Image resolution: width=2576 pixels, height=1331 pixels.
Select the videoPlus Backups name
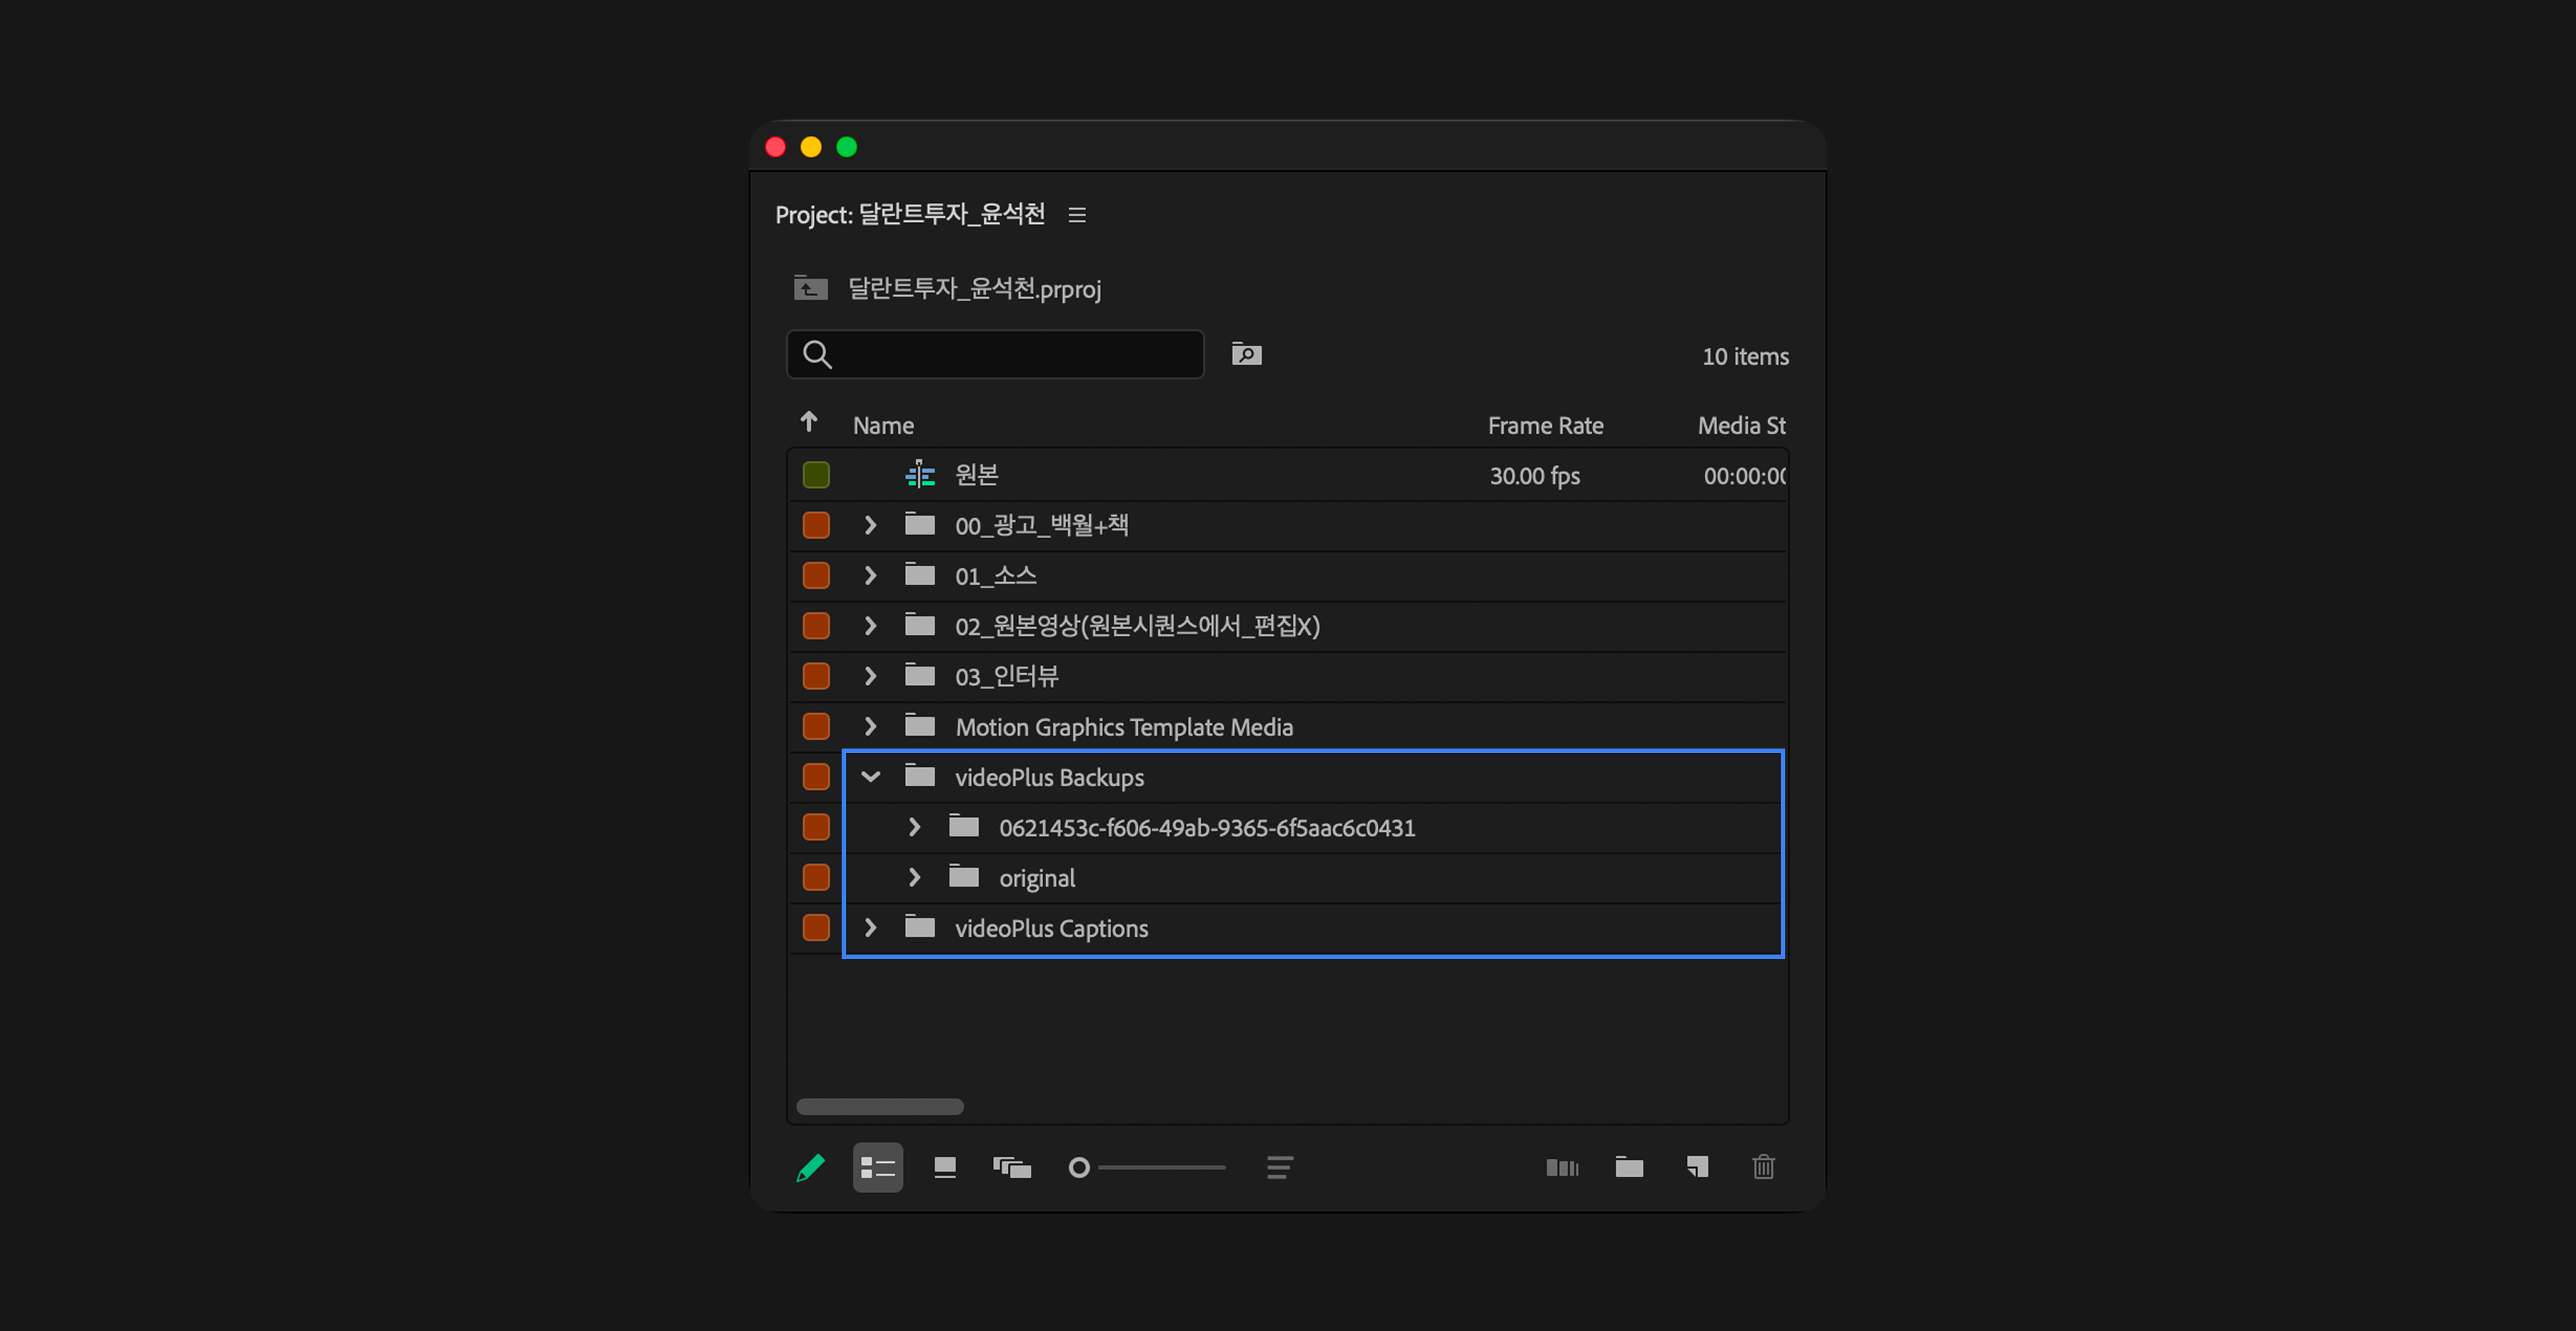coord(1049,778)
